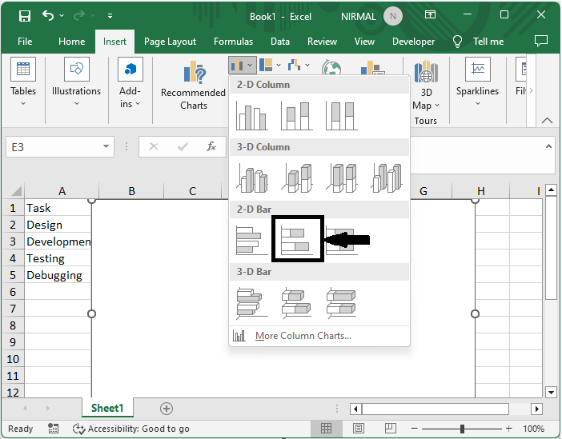Click the Save icon in title bar
The width and height of the screenshot is (562, 439).
(25, 16)
